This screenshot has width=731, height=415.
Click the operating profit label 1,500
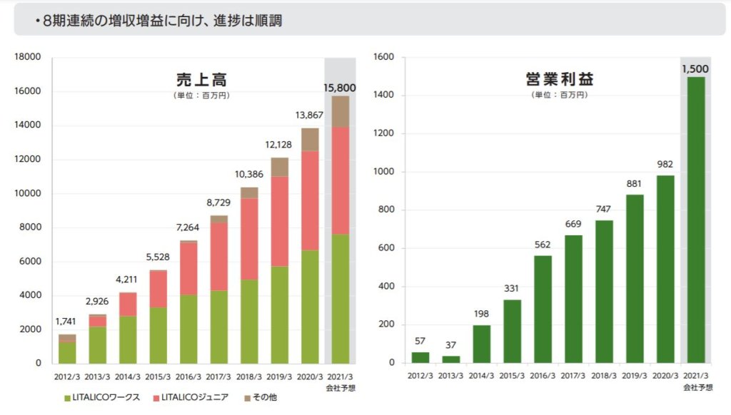tap(695, 69)
